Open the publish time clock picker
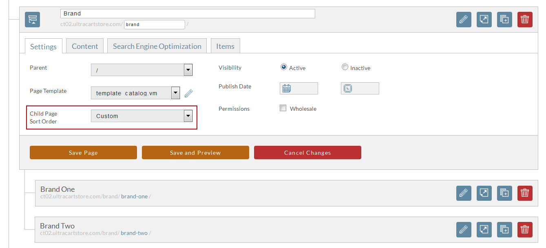This screenshot has height=248, width=546. click(348, 88)
